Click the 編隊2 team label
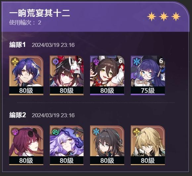This screenshot has height=176, width=192. pyautogui.click(x=18, y=115)
